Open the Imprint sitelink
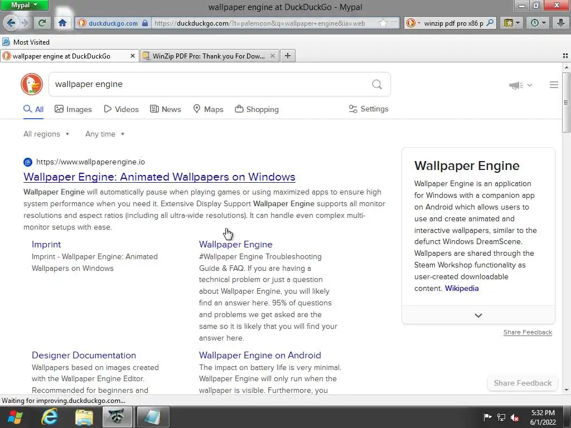 tap(46, 244)
